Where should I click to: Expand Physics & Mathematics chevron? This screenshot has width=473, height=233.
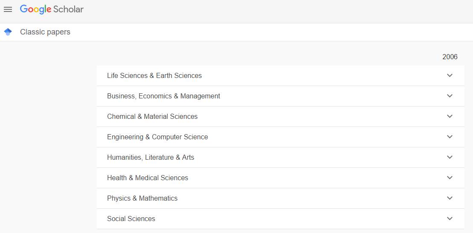[450, 198]
